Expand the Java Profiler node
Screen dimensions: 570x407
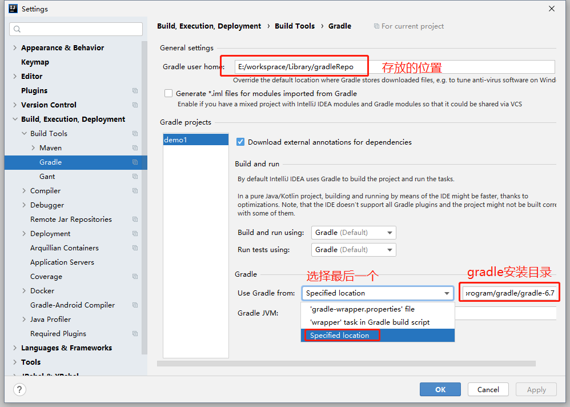tap(24, 320)
